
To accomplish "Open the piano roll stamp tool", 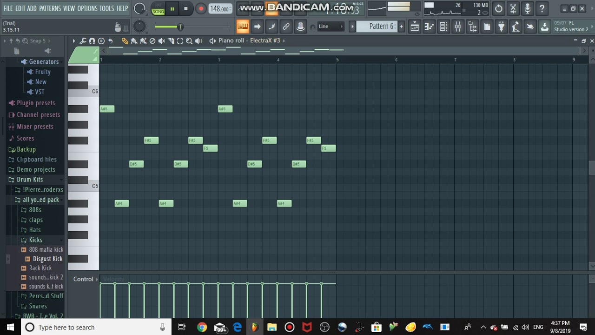I will (x=101, y=41).
